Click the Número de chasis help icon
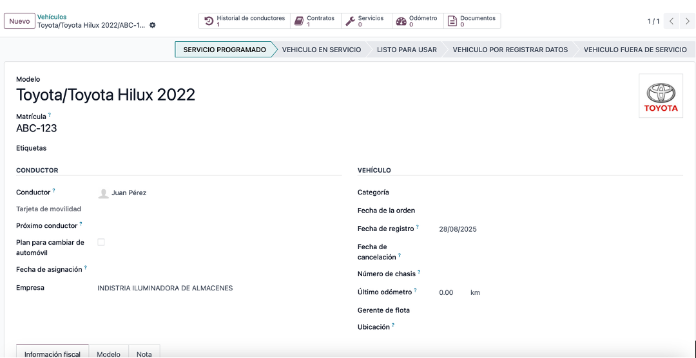696x358 pixels. coord(419,272)
